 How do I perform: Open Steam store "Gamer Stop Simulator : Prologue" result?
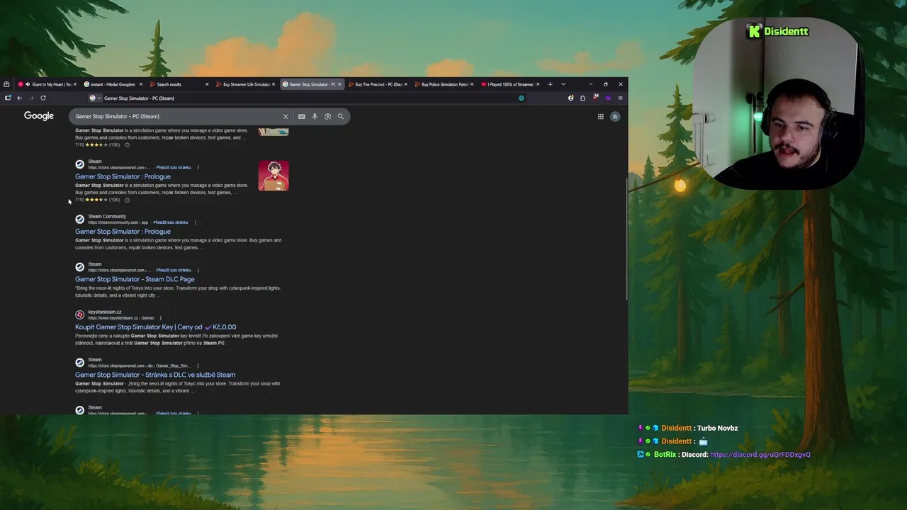[123, 176]
